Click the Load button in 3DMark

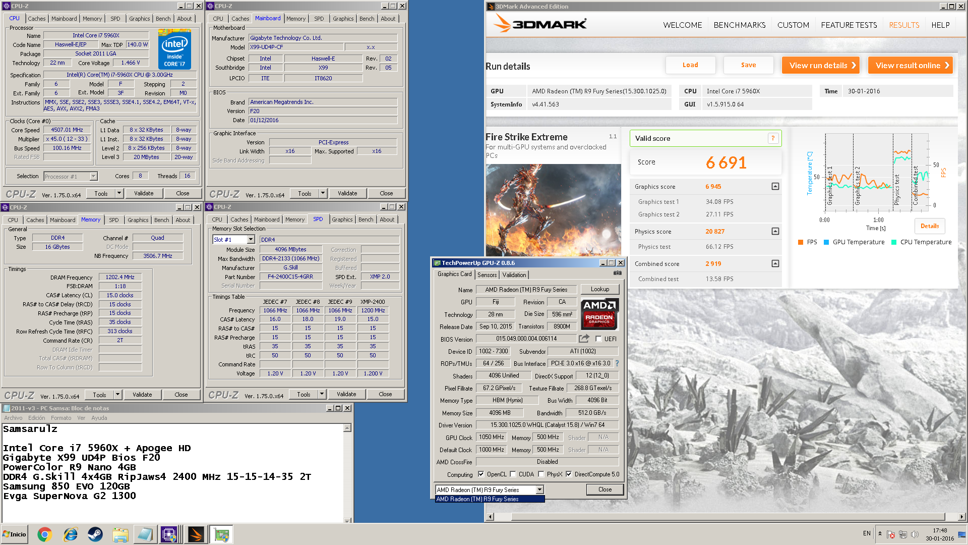pos(690,65)
